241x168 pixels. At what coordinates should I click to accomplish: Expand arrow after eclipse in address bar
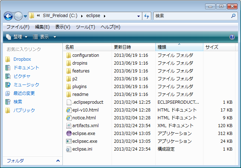105,16
